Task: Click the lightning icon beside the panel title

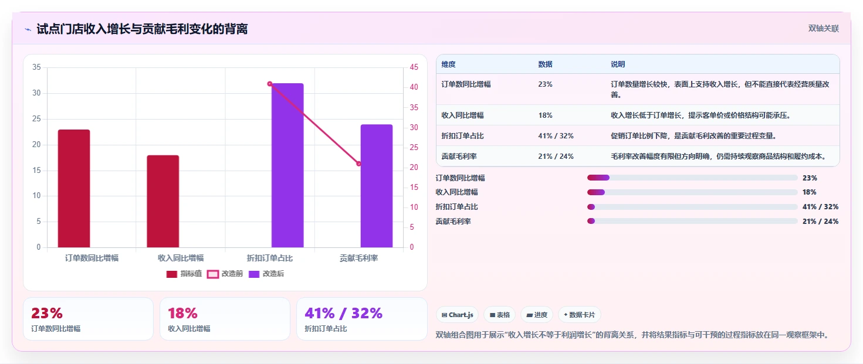Action: pyautogui.click(x=28, y=29)
